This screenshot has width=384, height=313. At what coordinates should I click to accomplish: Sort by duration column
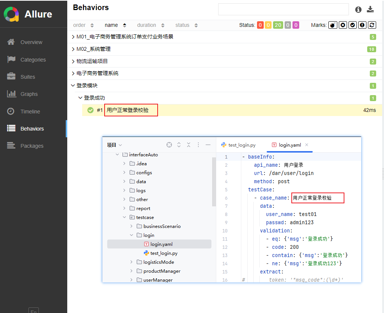click(151, 25)
